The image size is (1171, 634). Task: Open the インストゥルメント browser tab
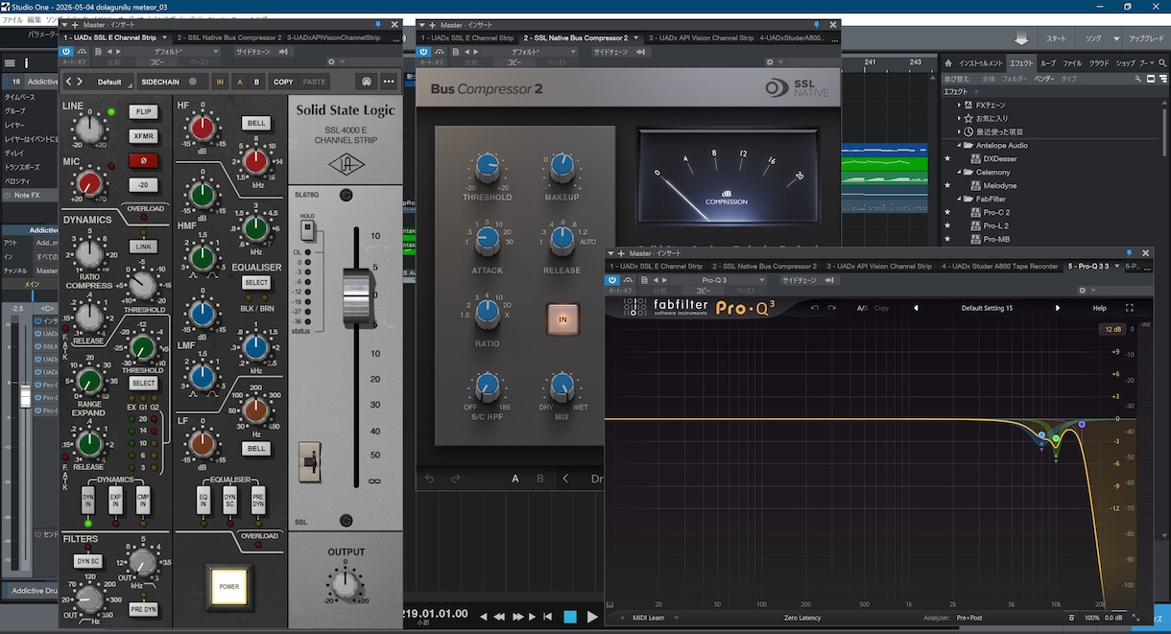981,63
